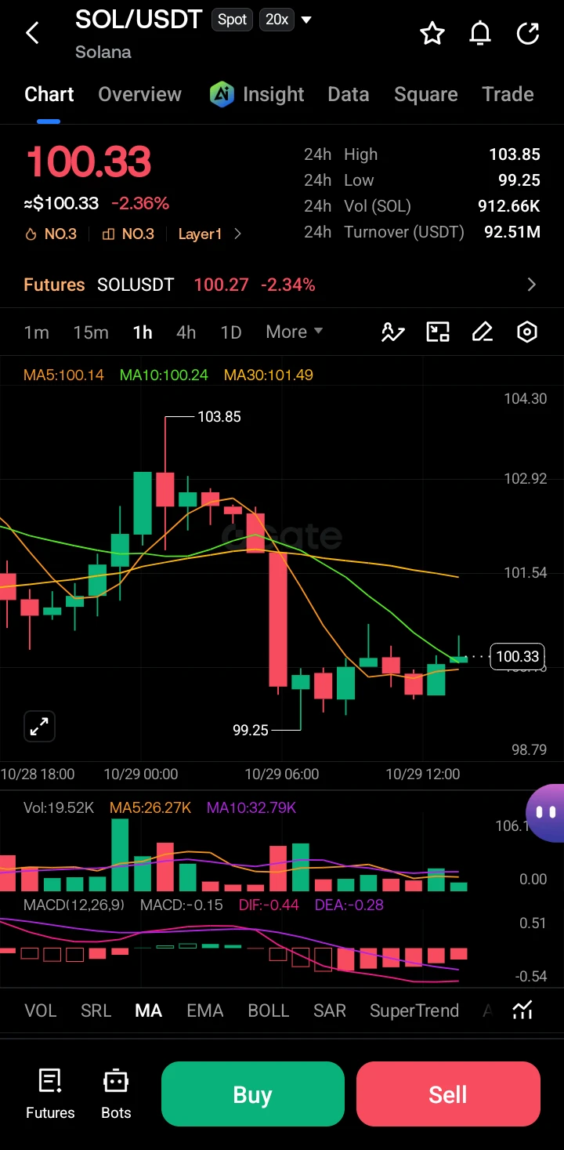Screen dimensions: 564x1150
Task: Tap the MA5:100.14 legend value
Action: point(63,375)
